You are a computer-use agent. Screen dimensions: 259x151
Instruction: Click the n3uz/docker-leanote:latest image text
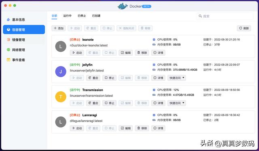pyautogui.click(x=89, y=45)
